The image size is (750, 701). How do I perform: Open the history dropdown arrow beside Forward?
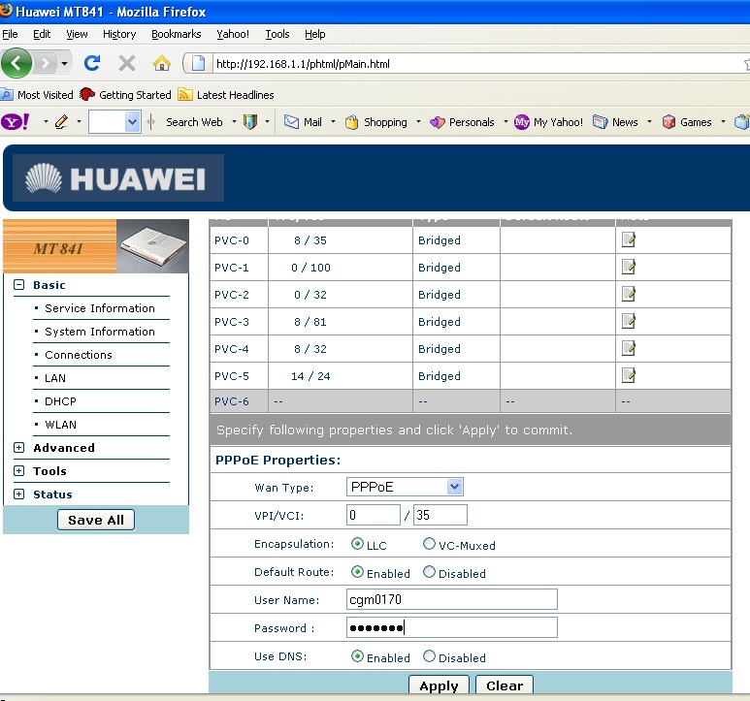click(x=64, y=64)
